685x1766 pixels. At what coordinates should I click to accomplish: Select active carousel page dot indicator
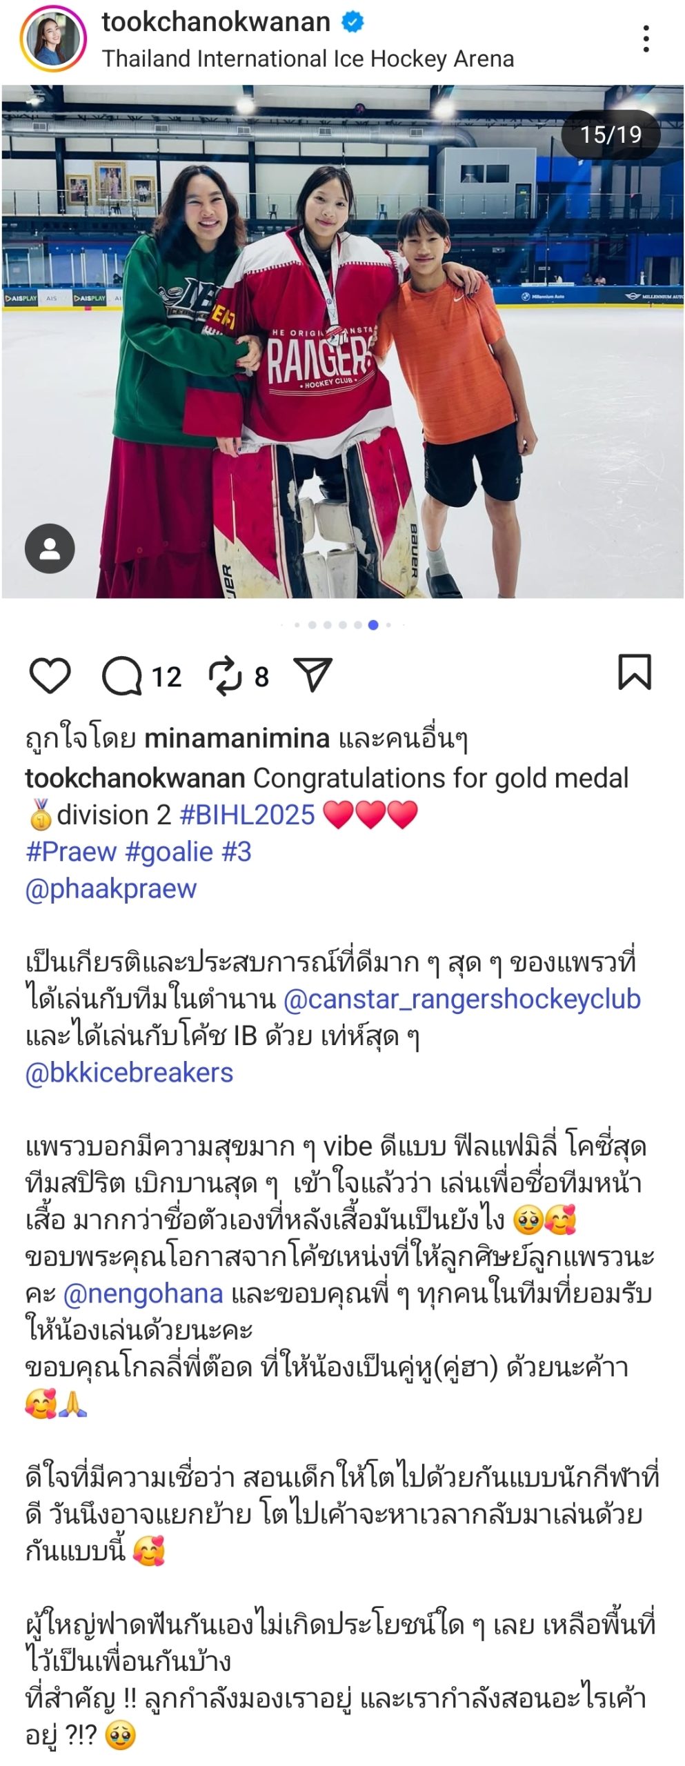pos(373,625)
